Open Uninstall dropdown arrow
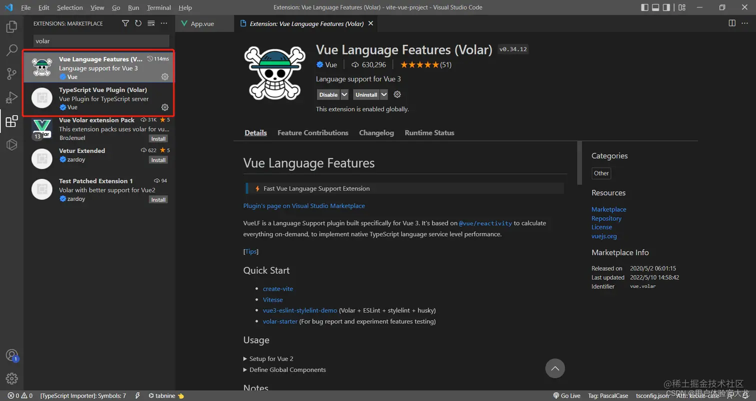The height and width of the screenshot is (401, 756). click(x=384, y=94)
